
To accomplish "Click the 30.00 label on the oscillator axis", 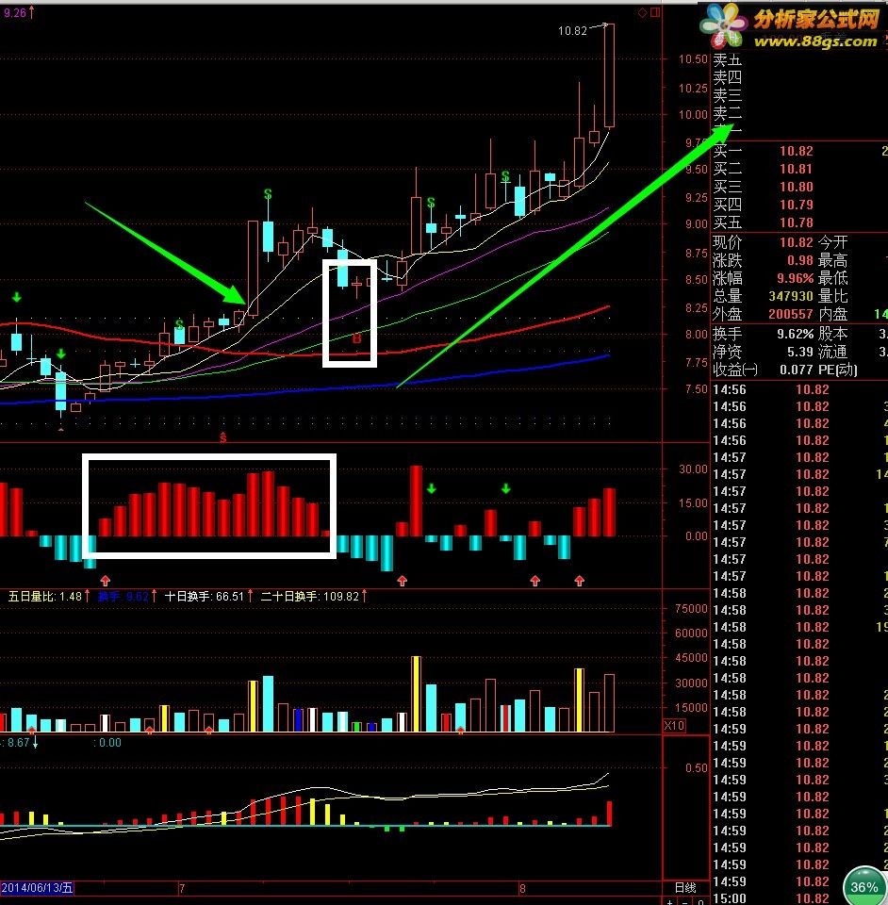I will click(693, 469).
